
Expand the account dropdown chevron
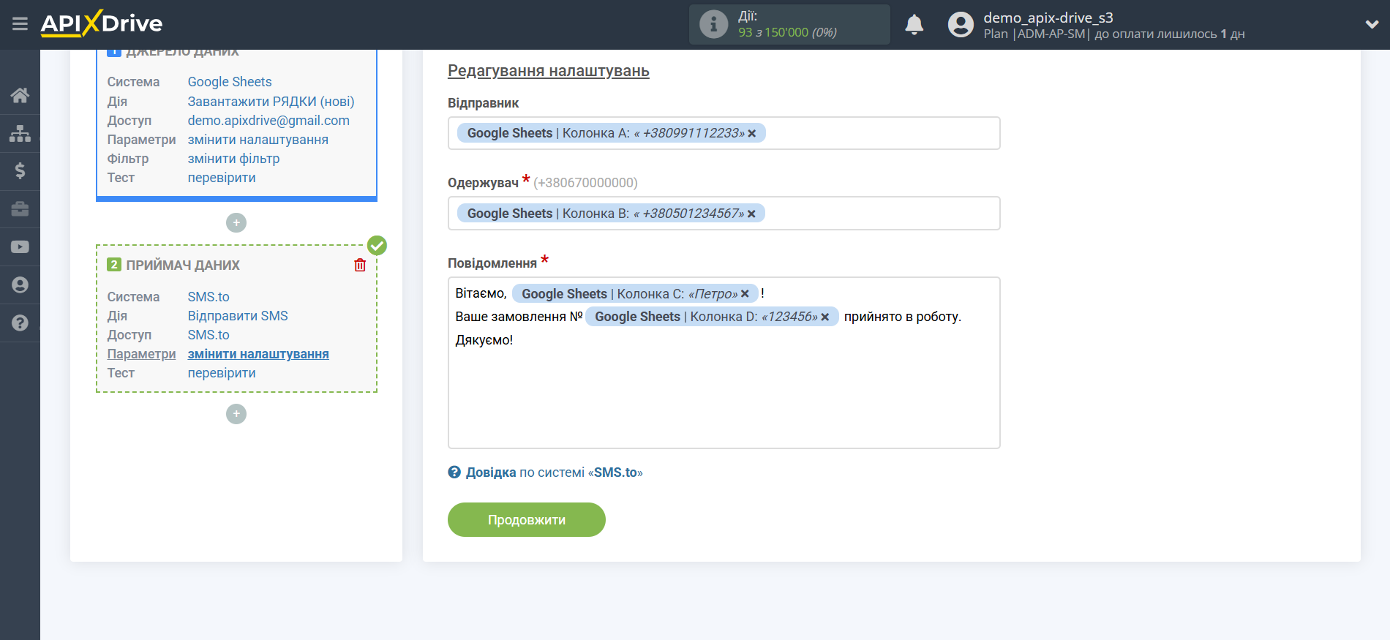[x=1372, y=24]
